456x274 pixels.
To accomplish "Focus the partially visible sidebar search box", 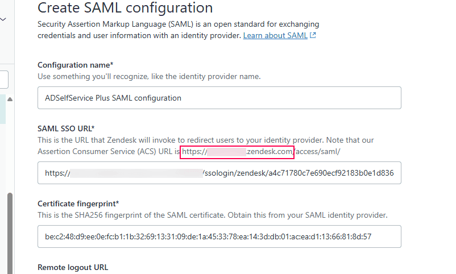I will tap(3, 79).
